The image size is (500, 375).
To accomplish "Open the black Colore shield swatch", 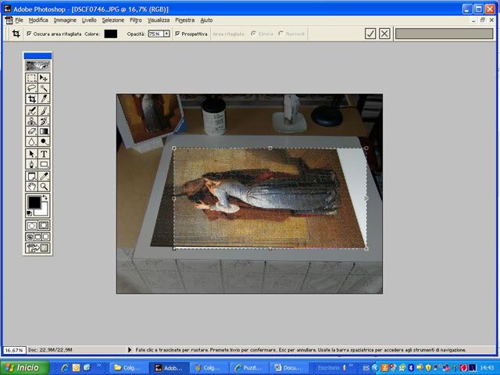I will pos(111,34).
